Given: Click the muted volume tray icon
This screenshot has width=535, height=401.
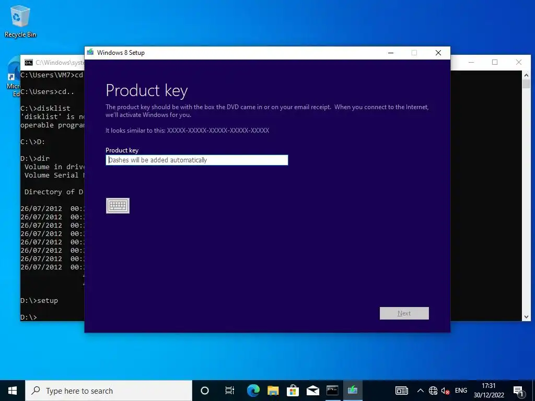Looking at the screenshot, I should point(445,391).
